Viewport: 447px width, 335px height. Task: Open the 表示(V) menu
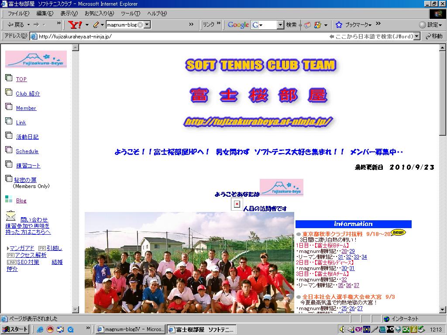coord(69,14)
